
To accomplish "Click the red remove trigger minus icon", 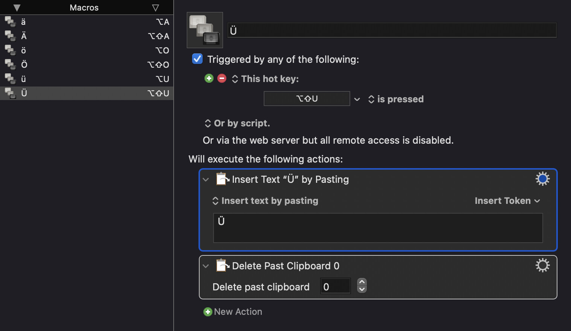I will click(x=222, y=78).
